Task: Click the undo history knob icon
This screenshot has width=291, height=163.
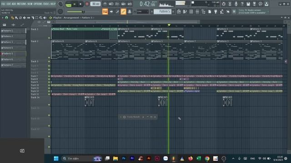Action: [224, 4]
